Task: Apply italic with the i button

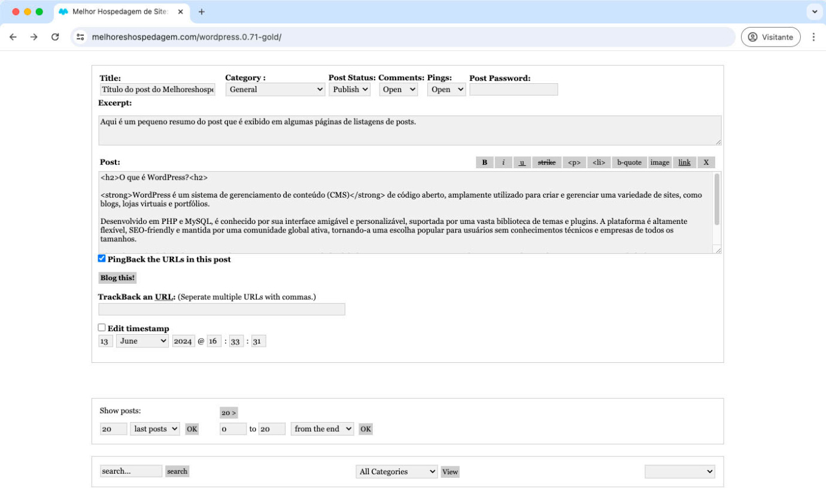Action: click(503, 162)
